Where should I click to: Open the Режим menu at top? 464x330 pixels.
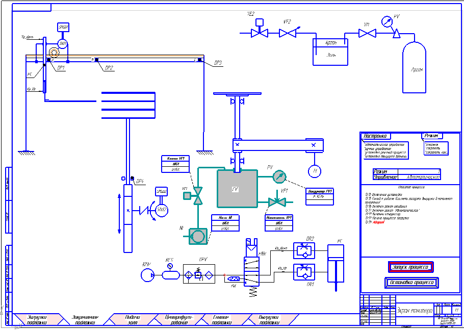click(431, 136)
